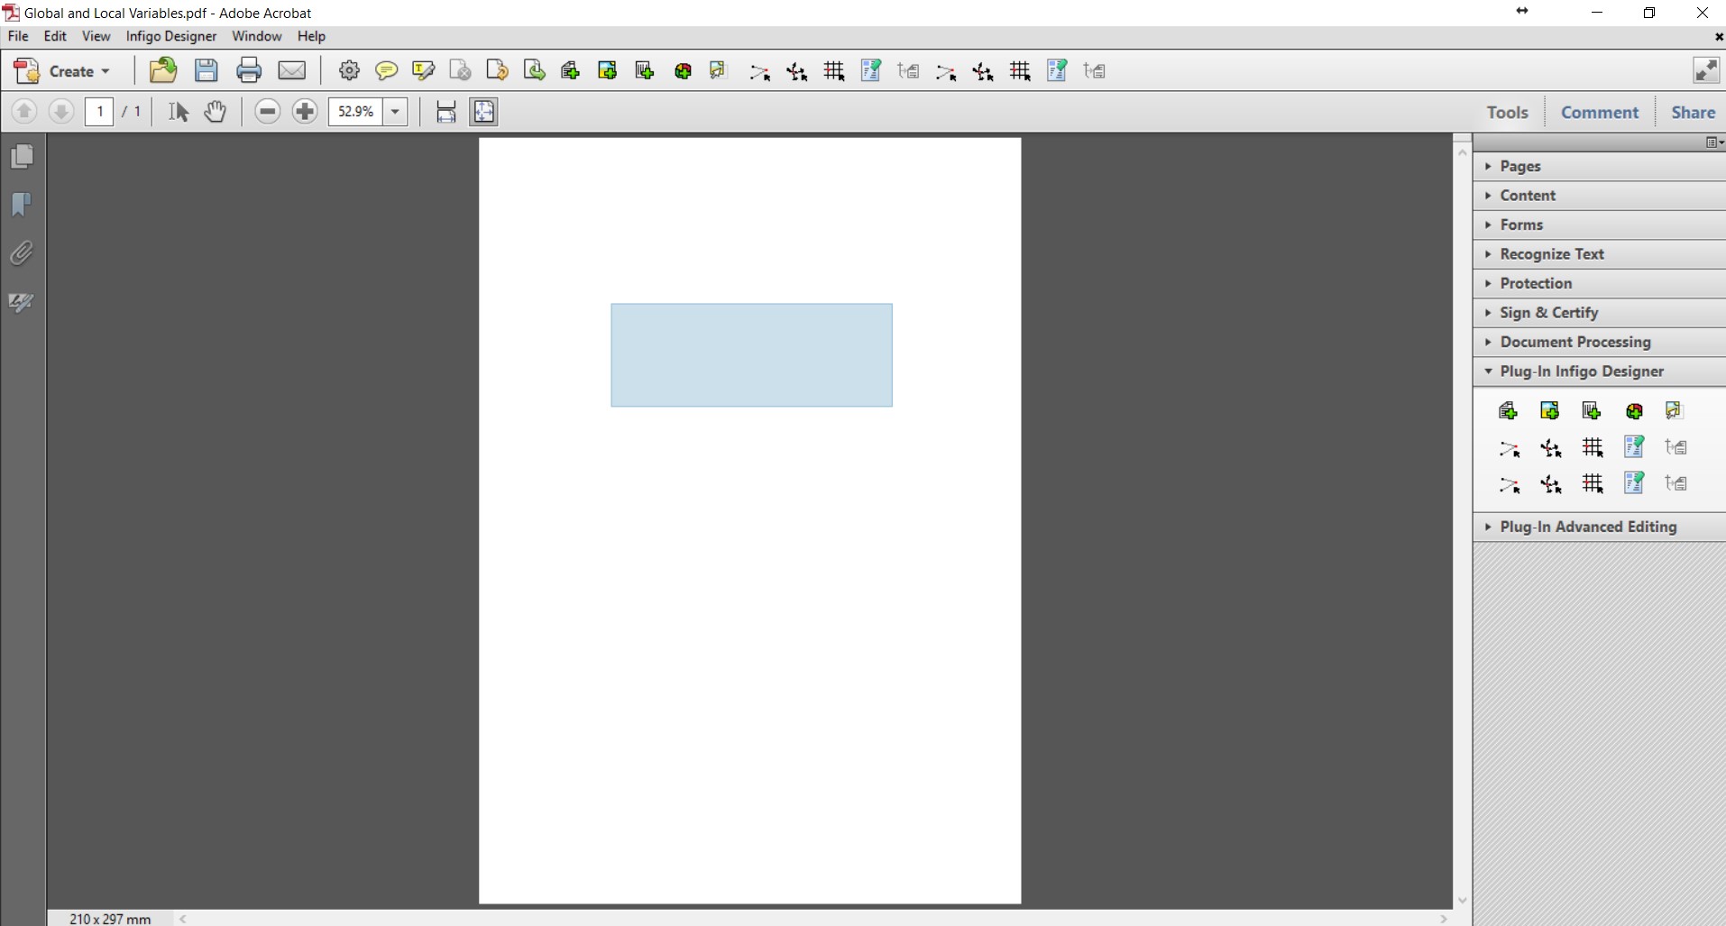Click the Open file folder icon
1726x926 pixels.
pos(163,70)
